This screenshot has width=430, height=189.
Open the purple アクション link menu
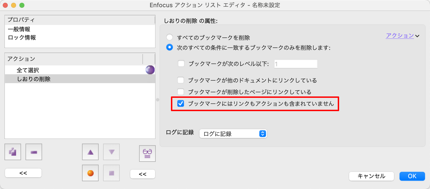pyautogui.click(x=403, y=35)
